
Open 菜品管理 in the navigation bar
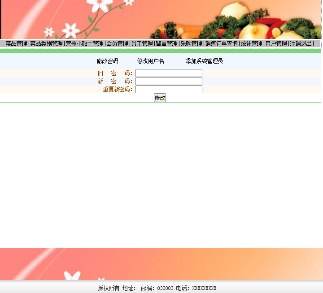(x=16, y=43)
